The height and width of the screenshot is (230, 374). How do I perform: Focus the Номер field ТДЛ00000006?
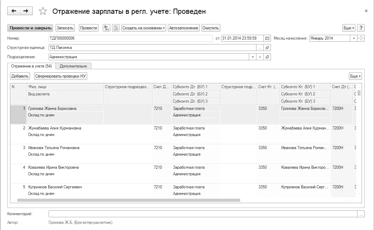pos(131,38)
